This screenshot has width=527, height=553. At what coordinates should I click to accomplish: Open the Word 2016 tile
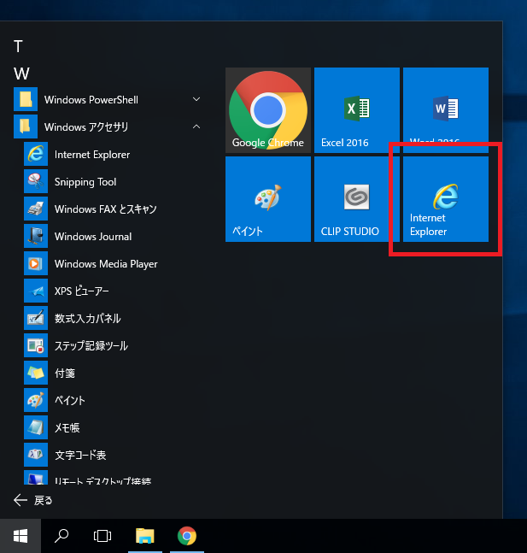[445, 110]
